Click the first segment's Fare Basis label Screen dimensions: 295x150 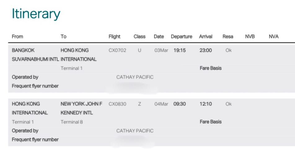tap(210, 68)
